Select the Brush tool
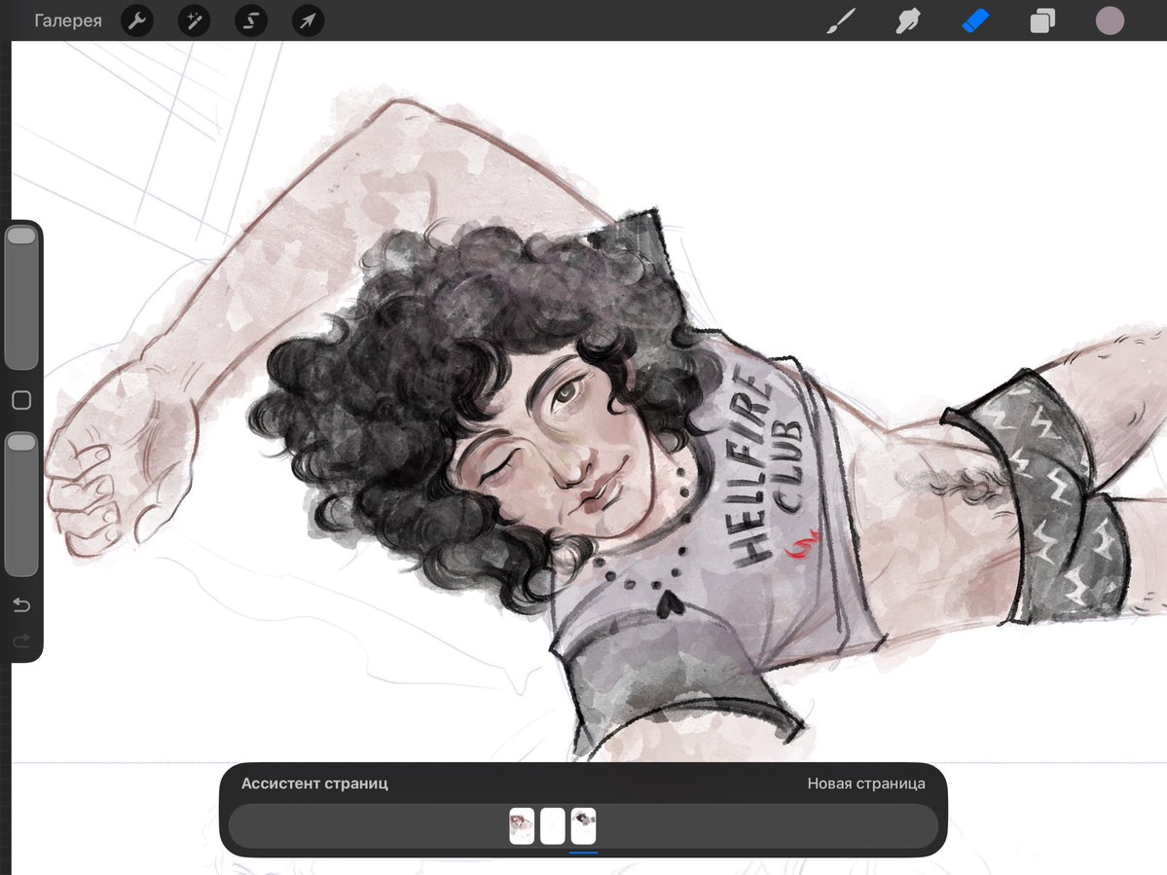This screenshot has height=875, width=1167. point(841,20)
